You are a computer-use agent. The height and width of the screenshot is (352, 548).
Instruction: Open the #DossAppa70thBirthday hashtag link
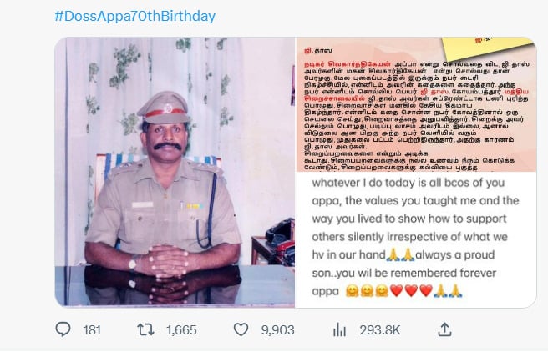tap(134, 16)
